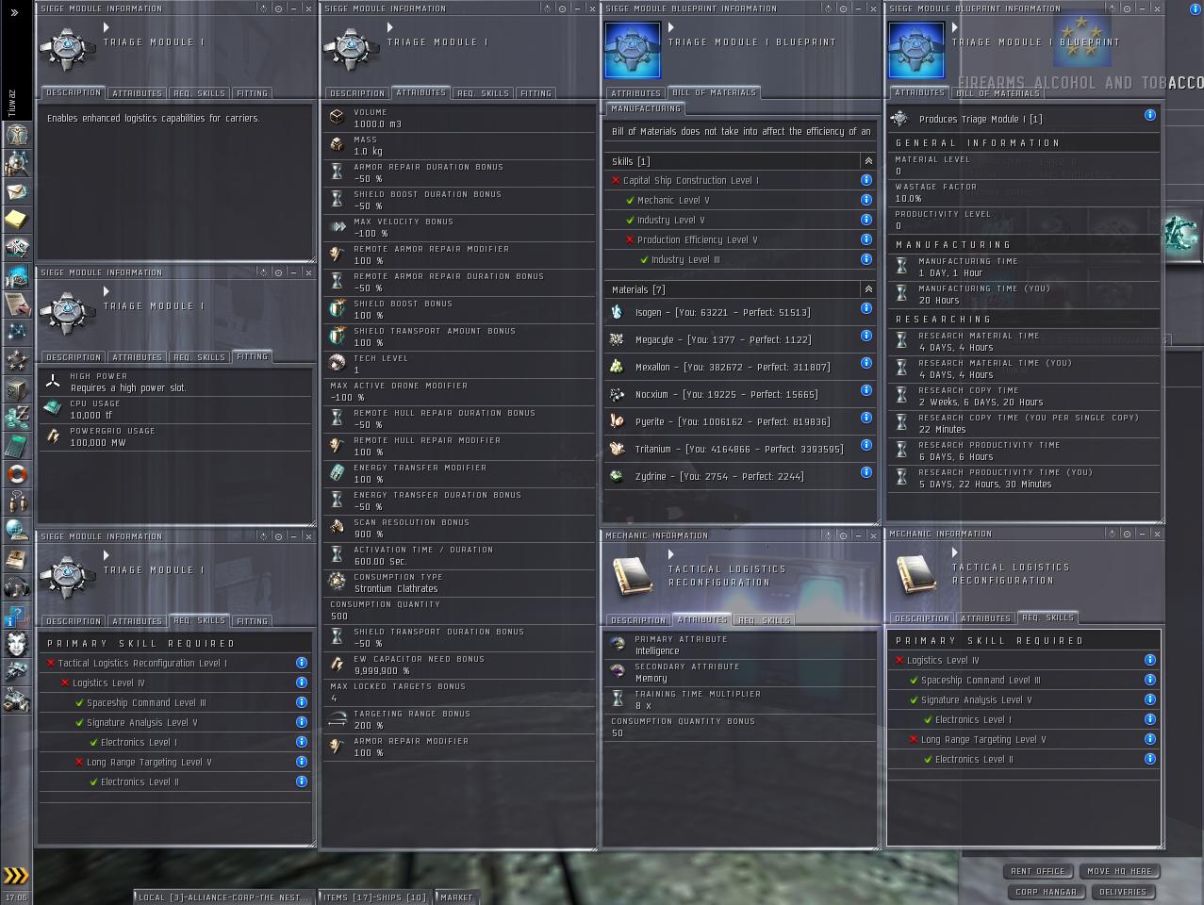This screenshot has width=1204, height=905.
Task: Restore the minimized Local chat window
Action: click(223, 897)
